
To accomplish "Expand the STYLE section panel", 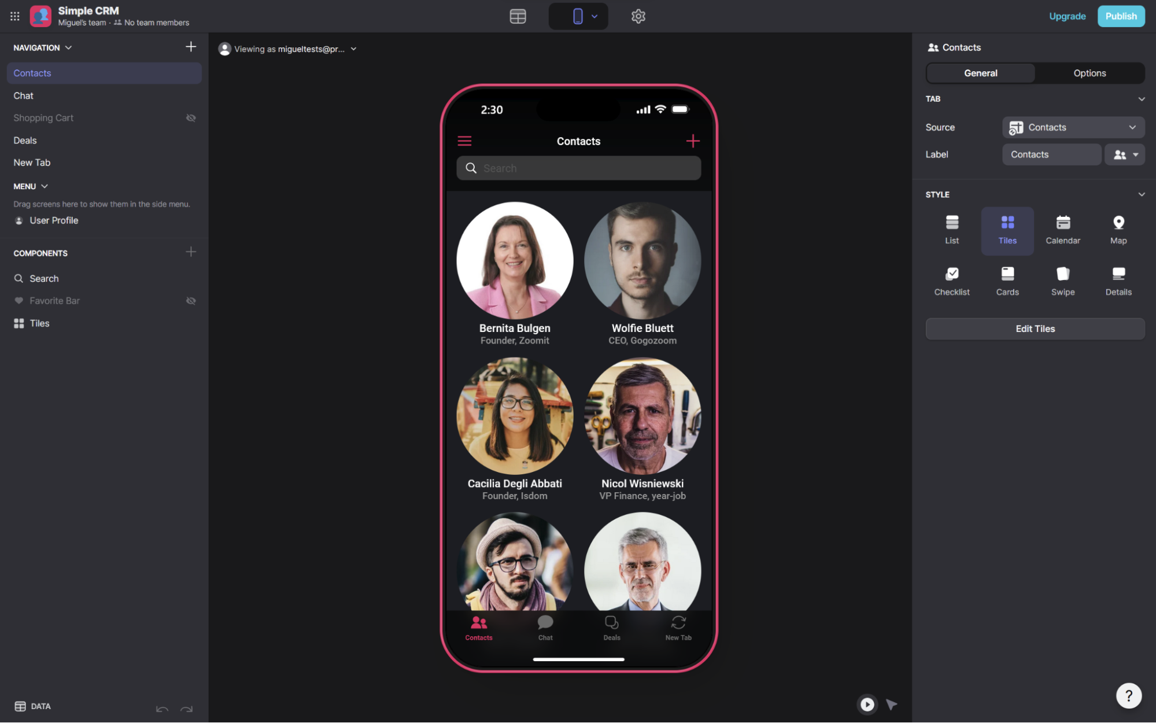I will tap(1141, 194).
